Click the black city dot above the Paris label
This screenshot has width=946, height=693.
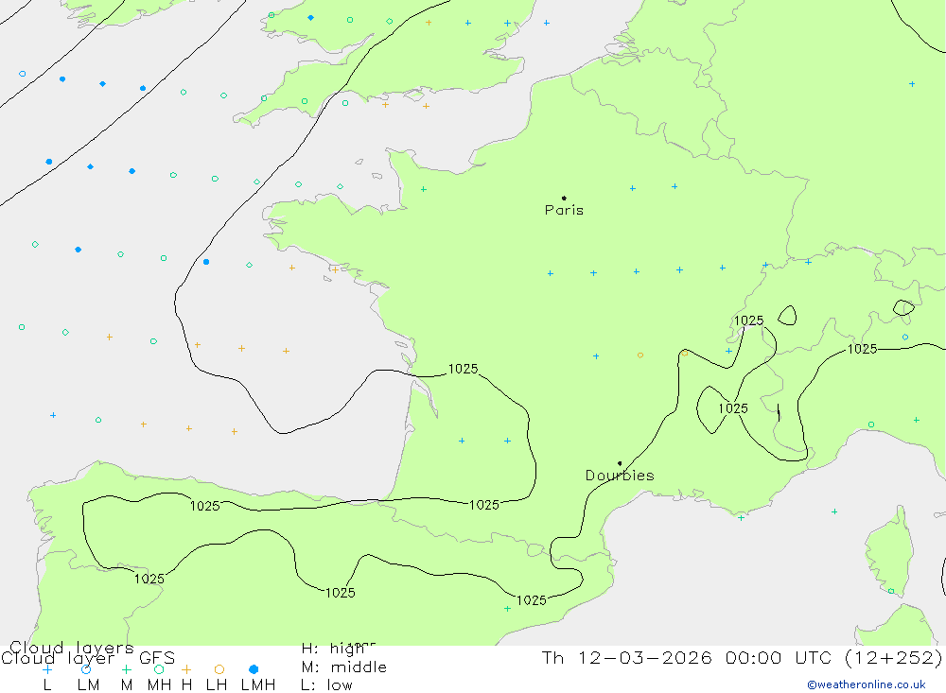tap(564, 198)
